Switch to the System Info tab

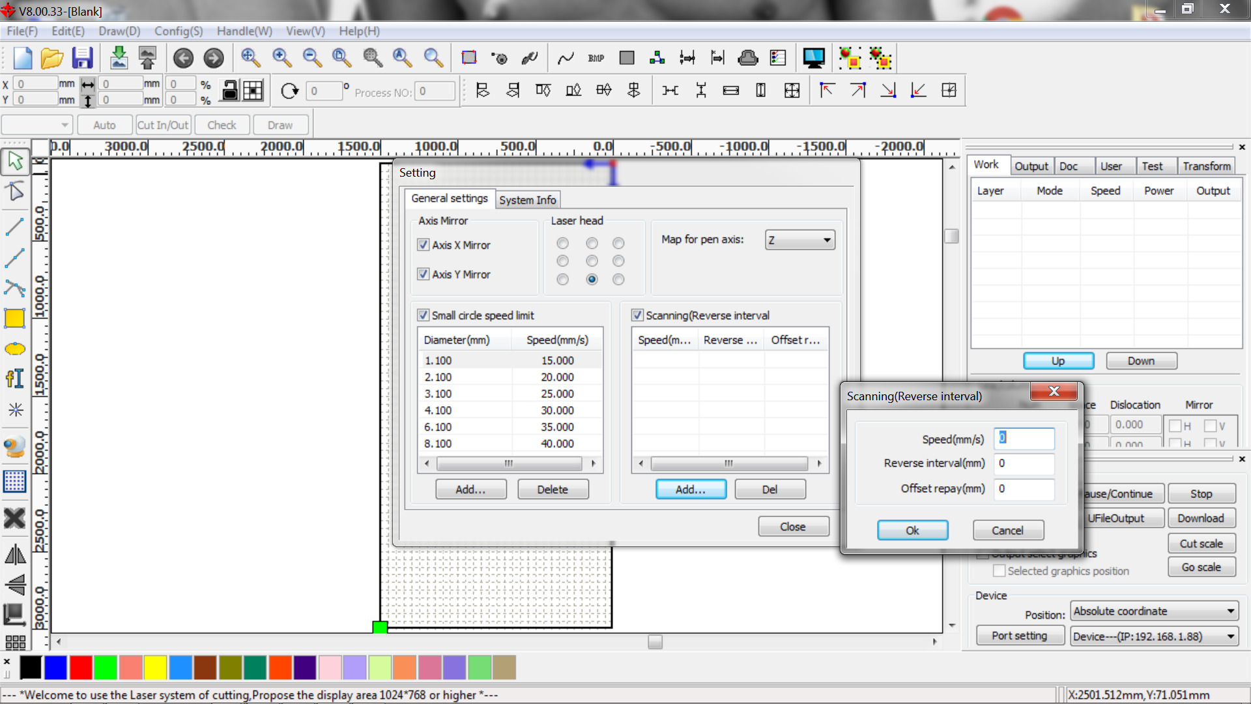(x=528, y=200)
